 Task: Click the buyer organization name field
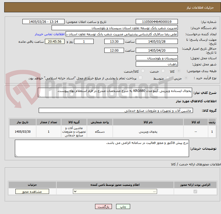(115, 28)
